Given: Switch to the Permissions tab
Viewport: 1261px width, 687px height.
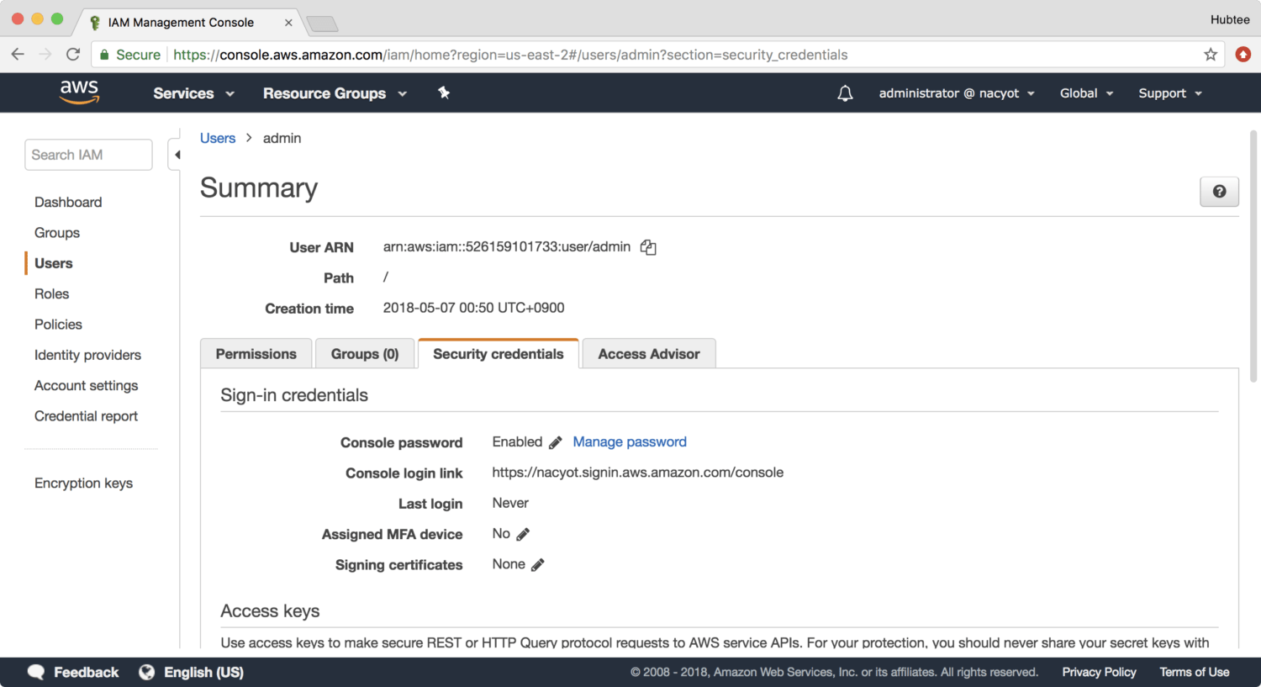Looking at the screenshot, I should tap(256, 354).
